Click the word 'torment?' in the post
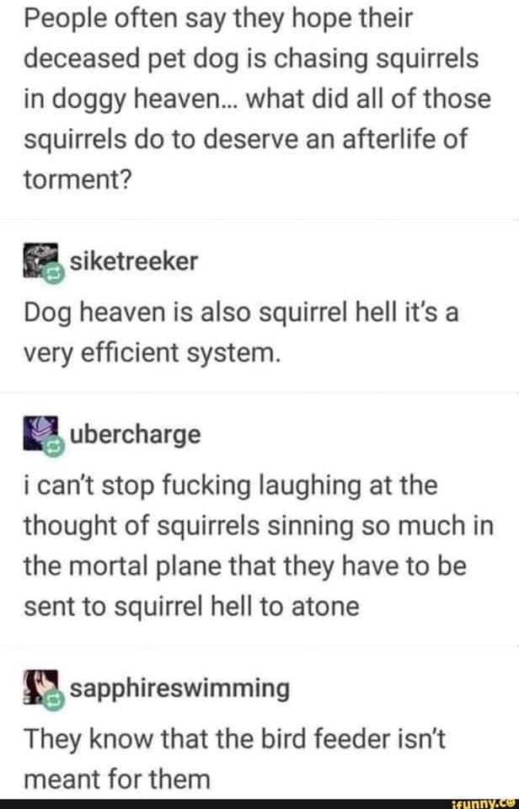 pyautogui.click(x=78, y=180)
